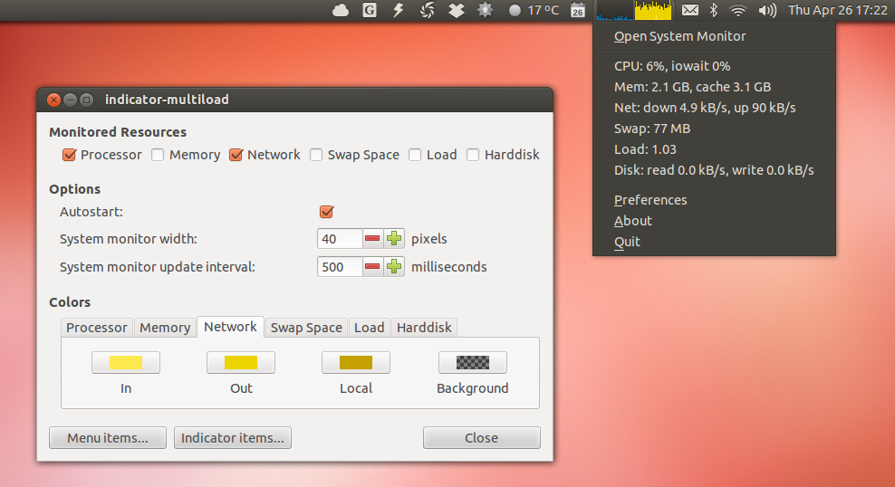Switch to the Swap Space colors tab

pos(306,328)
